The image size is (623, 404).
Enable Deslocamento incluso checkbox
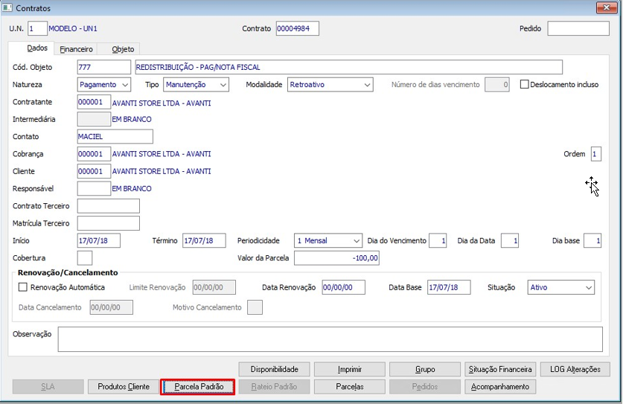525,84
